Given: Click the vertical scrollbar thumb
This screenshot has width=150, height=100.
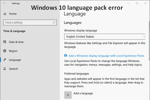Looking at the screenshot, I should click(x=149, y=41).
